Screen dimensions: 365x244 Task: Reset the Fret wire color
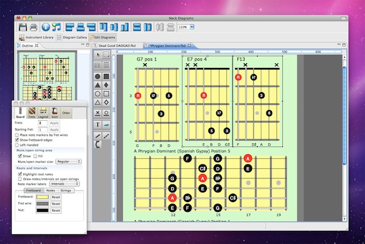(56, 204)
